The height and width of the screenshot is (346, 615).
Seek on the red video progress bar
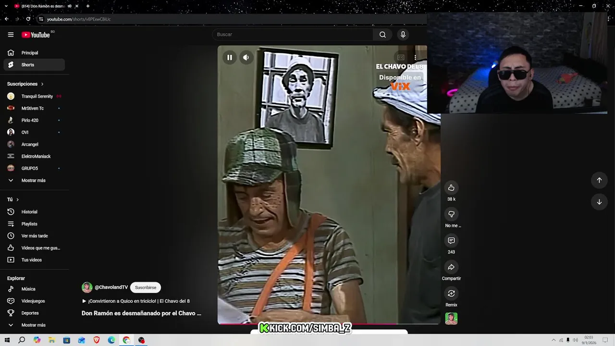point(329,323)
